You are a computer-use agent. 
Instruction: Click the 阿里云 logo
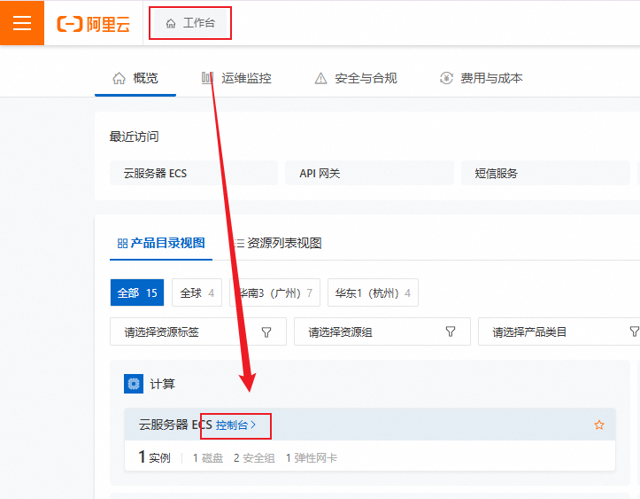coord(94,24)
